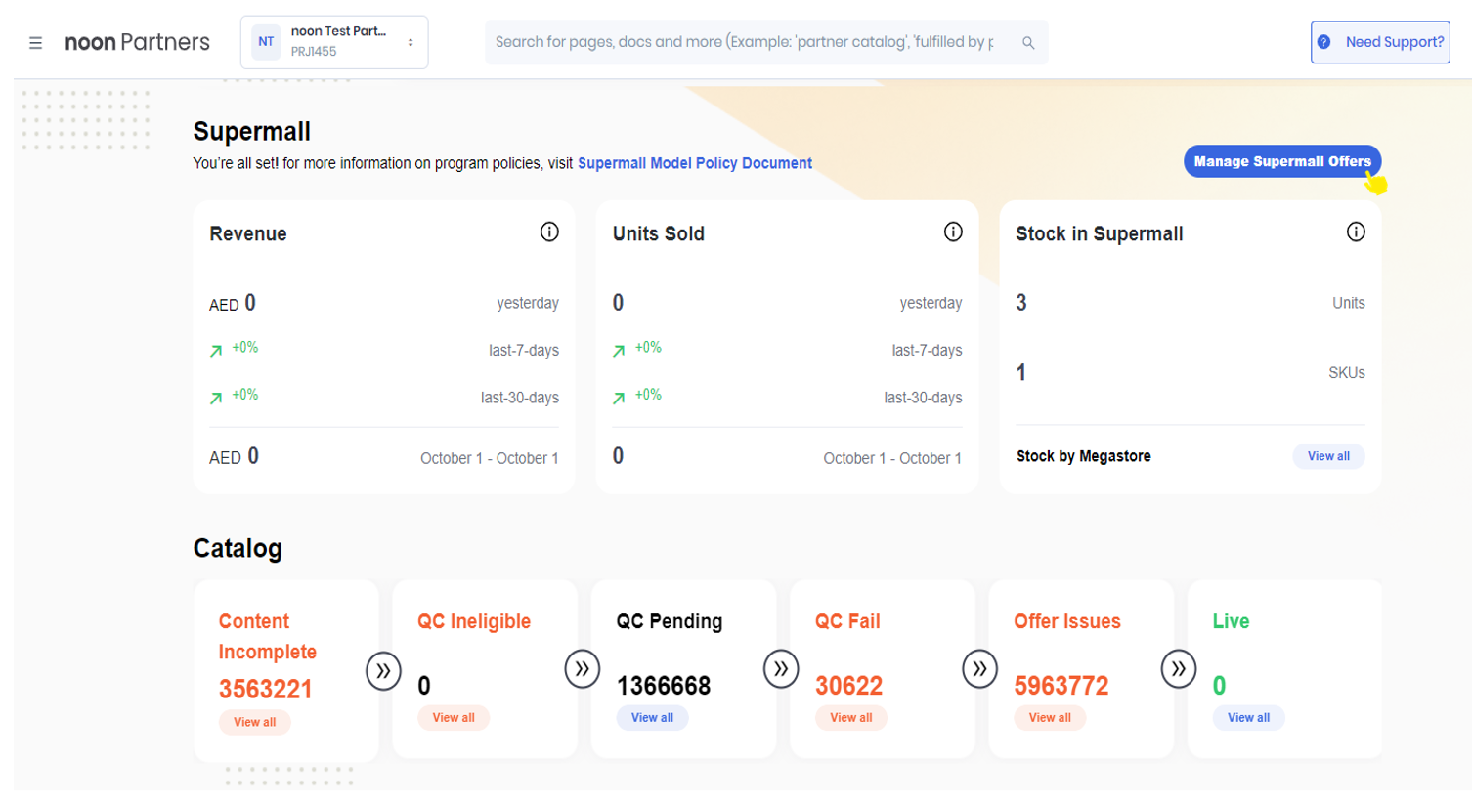This screenshot has height=803, width=1472.
Task: Click the Stock by Megastore label
Action: 1084,456
